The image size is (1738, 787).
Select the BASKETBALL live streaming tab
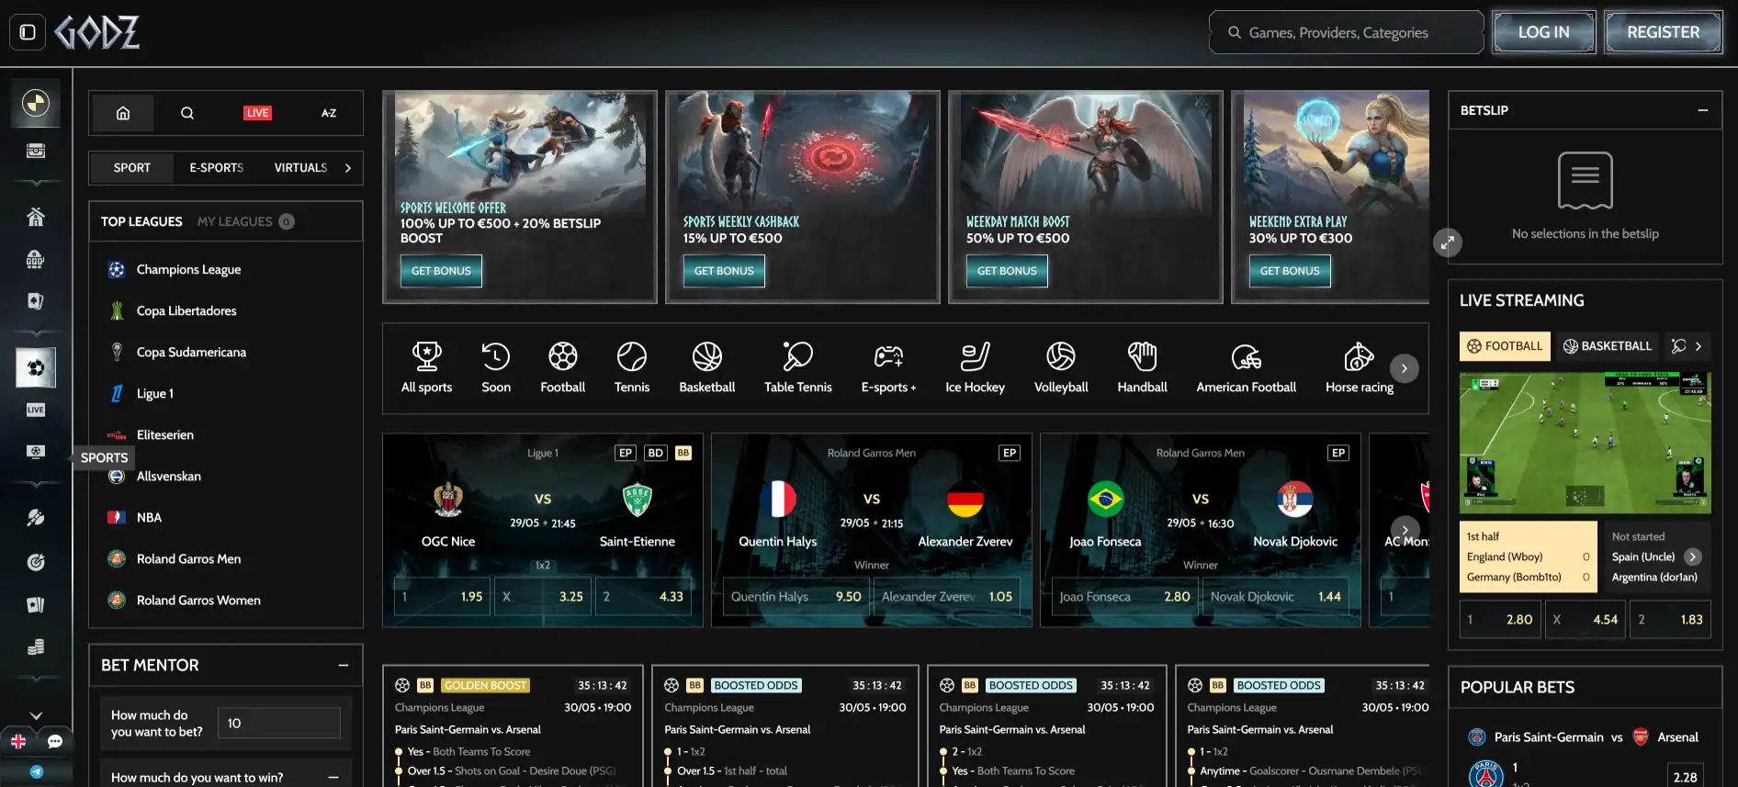coord(1608,346)
